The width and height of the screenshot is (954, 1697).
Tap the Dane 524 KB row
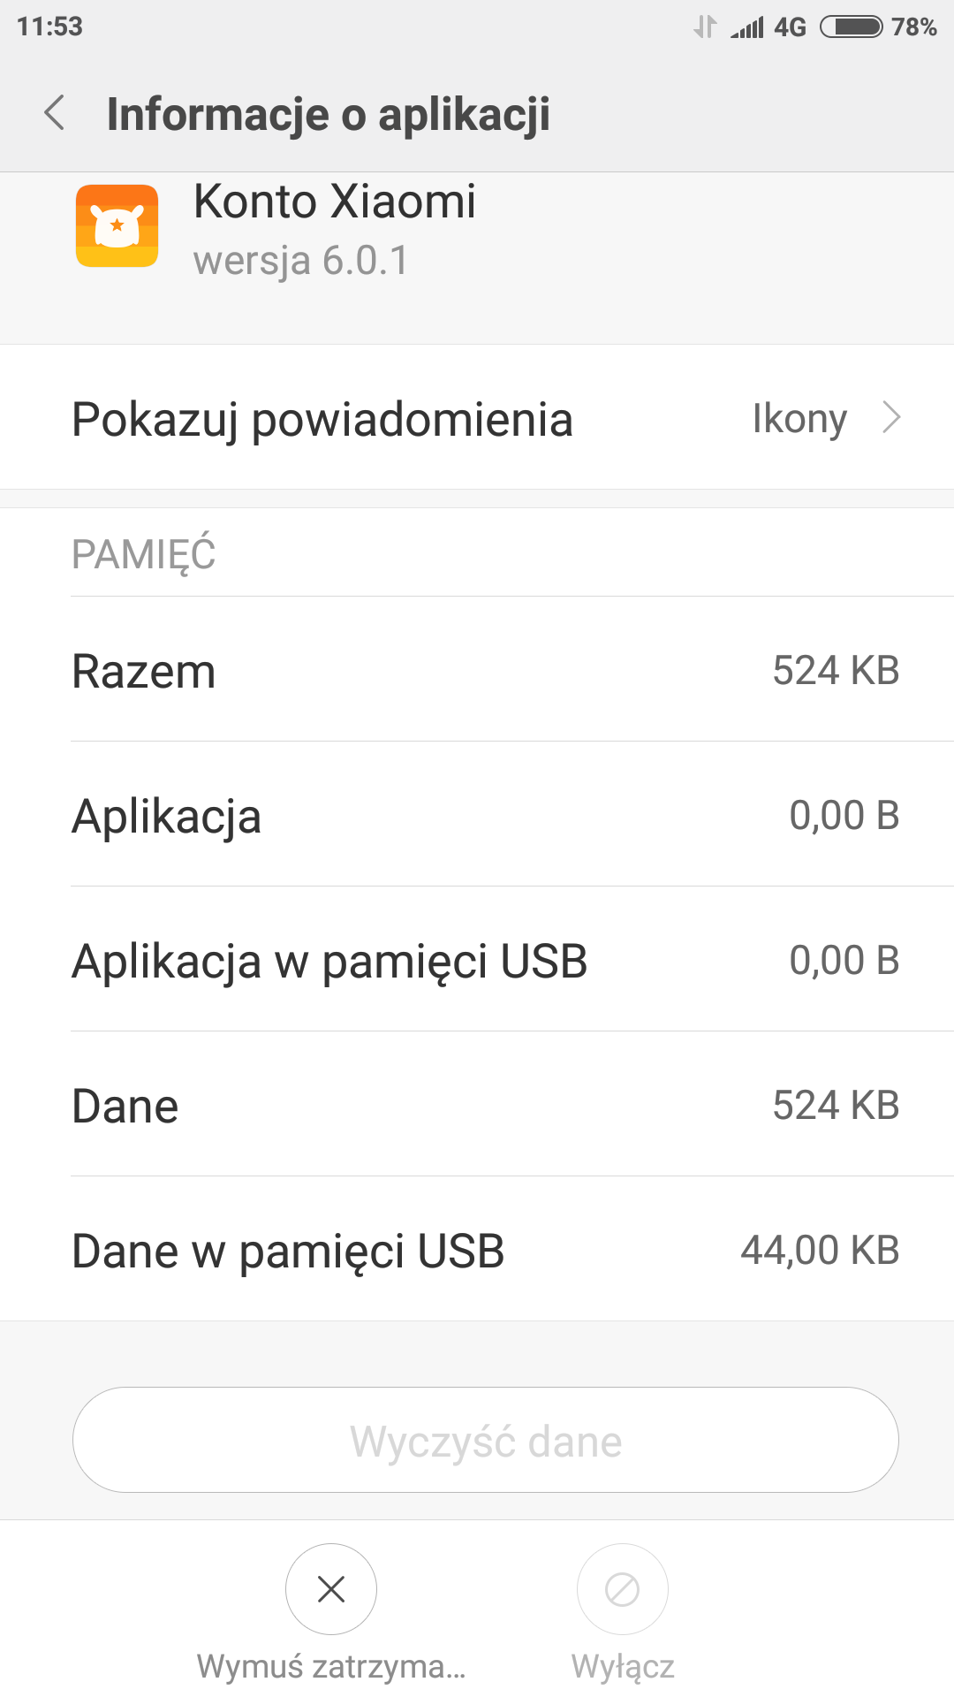coord(477,1105)
